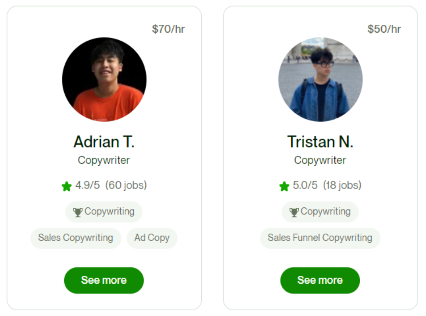The height and width of the screenshot is (316, 426).
Task: Click Tristan N.'s green rating star
Action: (284, 186)
